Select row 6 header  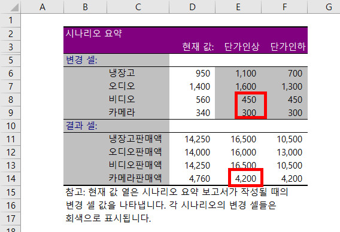click(10, 73)
